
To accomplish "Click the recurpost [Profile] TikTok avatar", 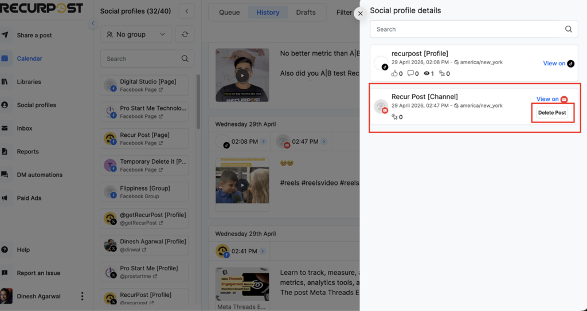I will pyautogui.click(x=381, y=63).
